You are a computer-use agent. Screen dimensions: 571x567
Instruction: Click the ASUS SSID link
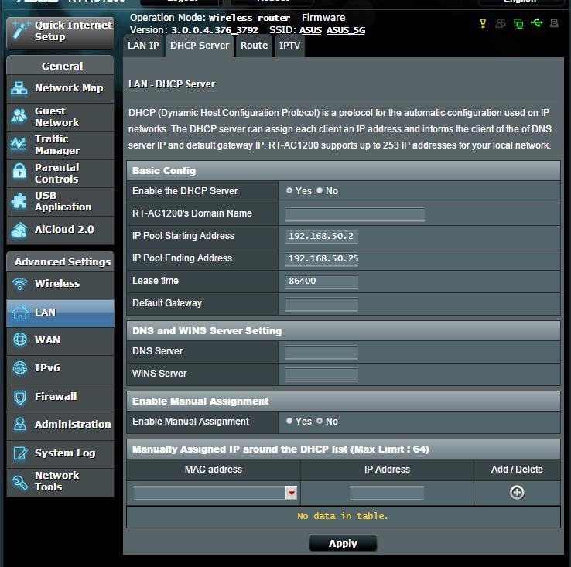[x=310, y=30]
